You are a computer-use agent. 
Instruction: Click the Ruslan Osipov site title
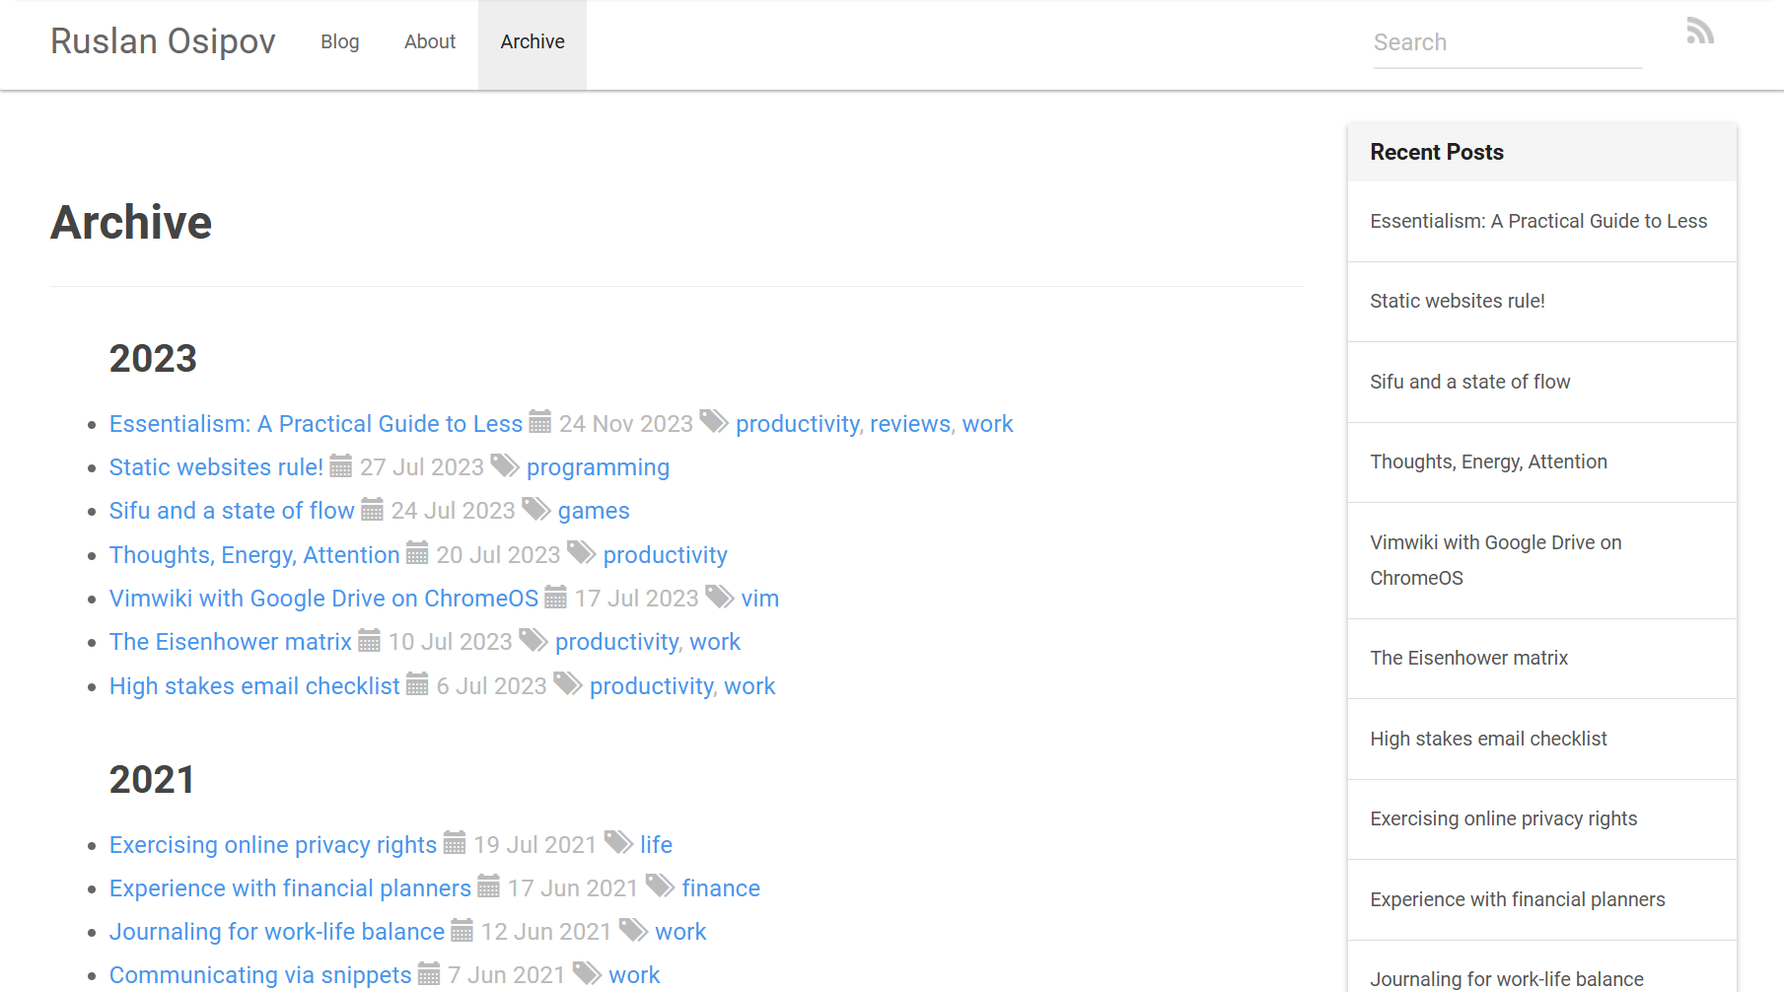(163, 41)
